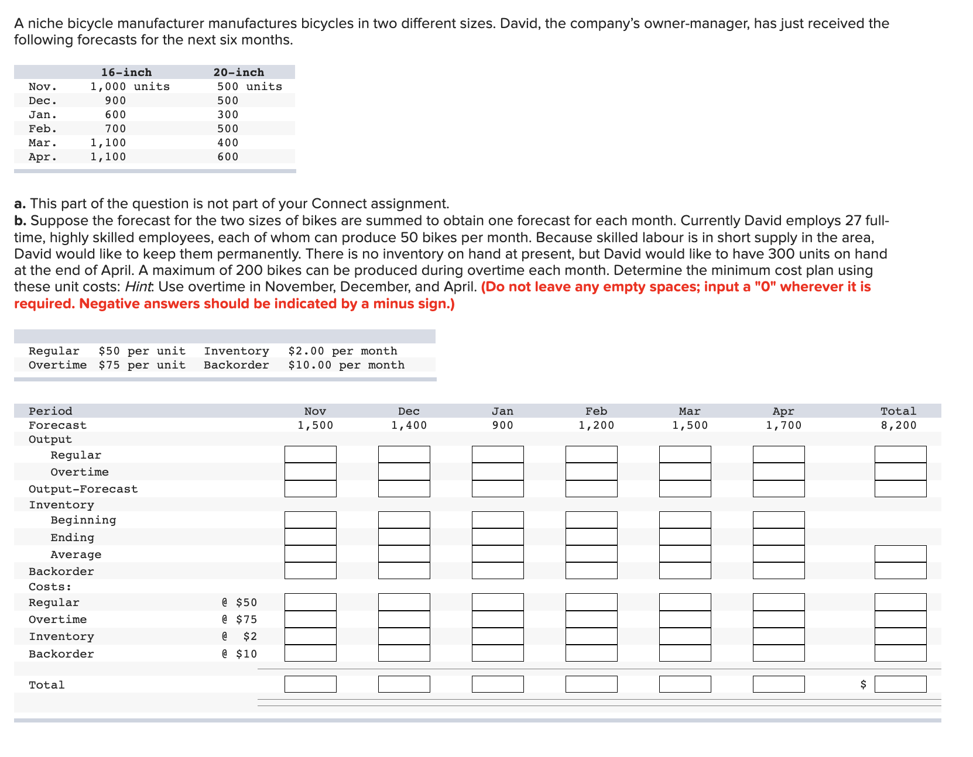
Task: Click the Backorder cost @ $10 field for Dec
Action: 404,653
